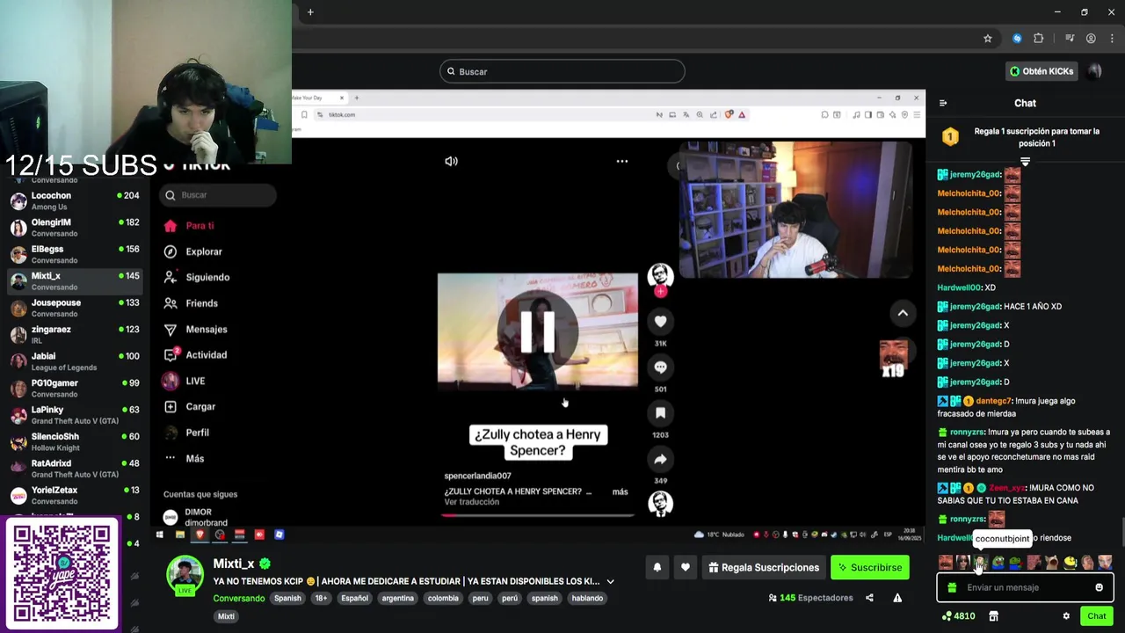The height and width of the screenshot is (633, 1125).
Task: Open the emoji picker in the message box
Action: [1099, 587]
